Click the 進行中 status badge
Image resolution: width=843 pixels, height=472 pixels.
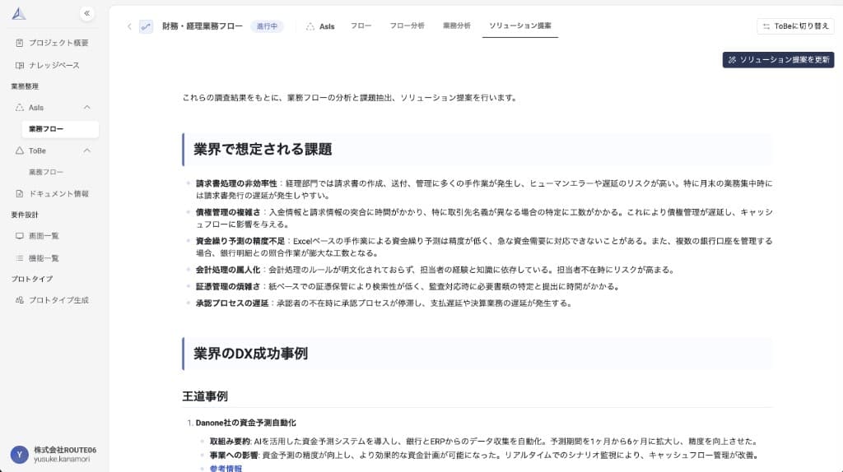click(268, 26)
